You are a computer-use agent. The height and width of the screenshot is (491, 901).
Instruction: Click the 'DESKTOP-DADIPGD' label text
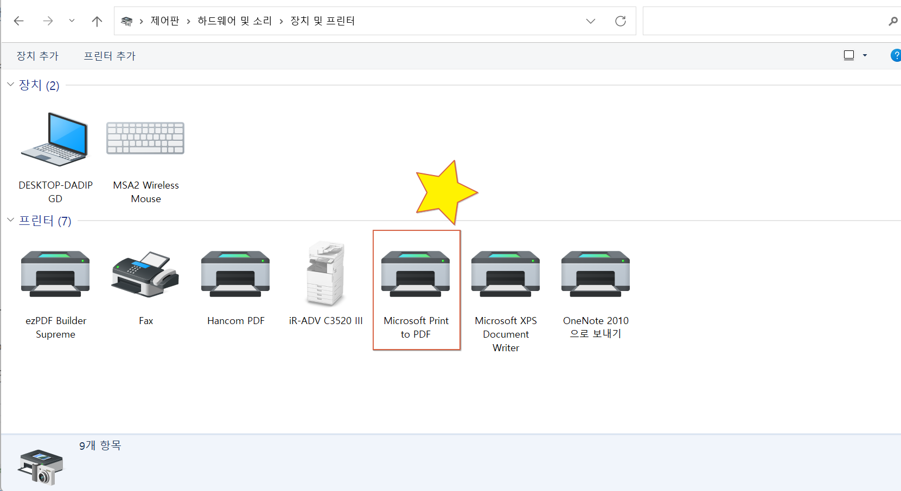point(55,192)
